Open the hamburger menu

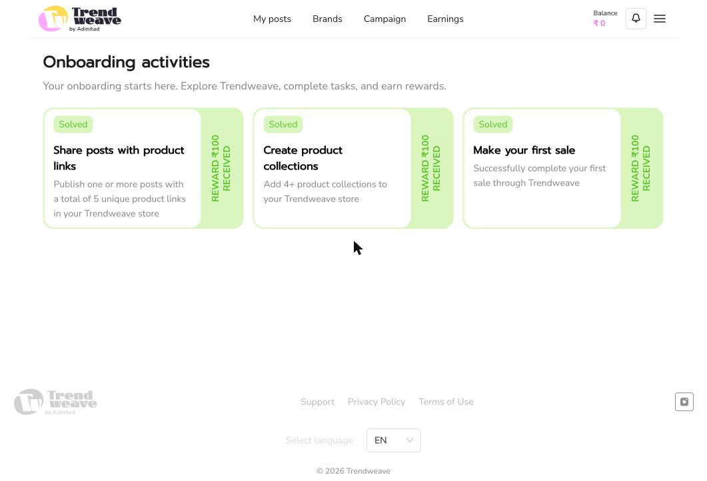(660, 19)
